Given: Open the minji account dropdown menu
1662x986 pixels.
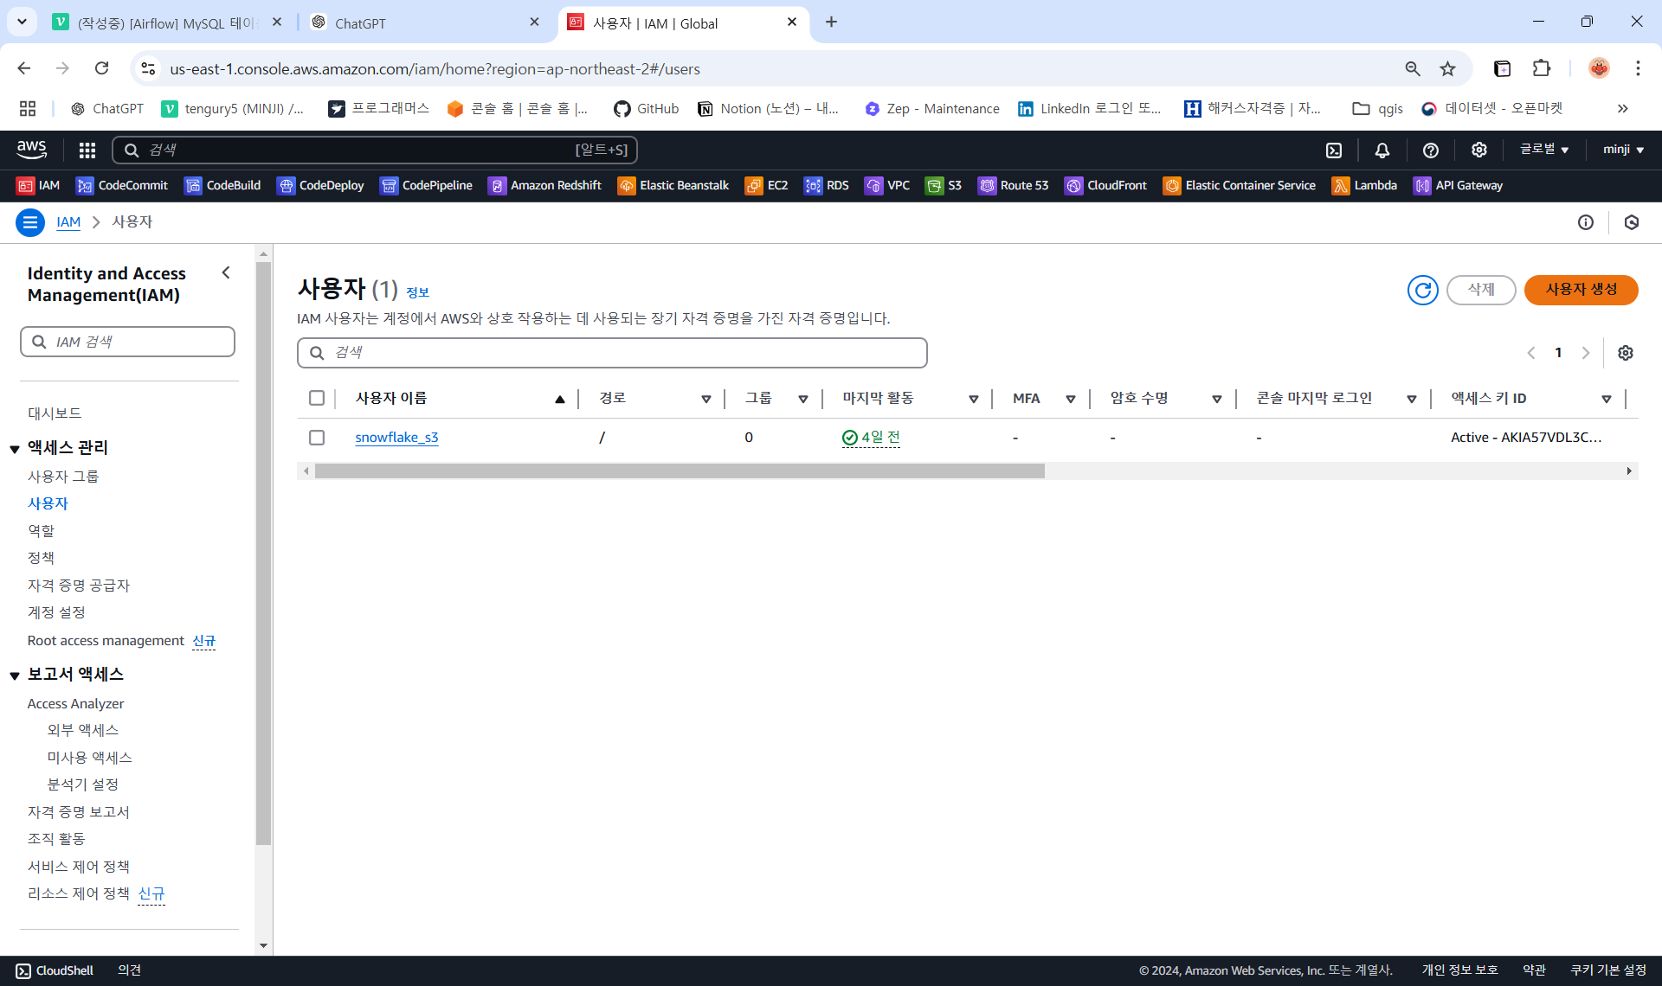Looking at the screenshot, I should 1623,150.
